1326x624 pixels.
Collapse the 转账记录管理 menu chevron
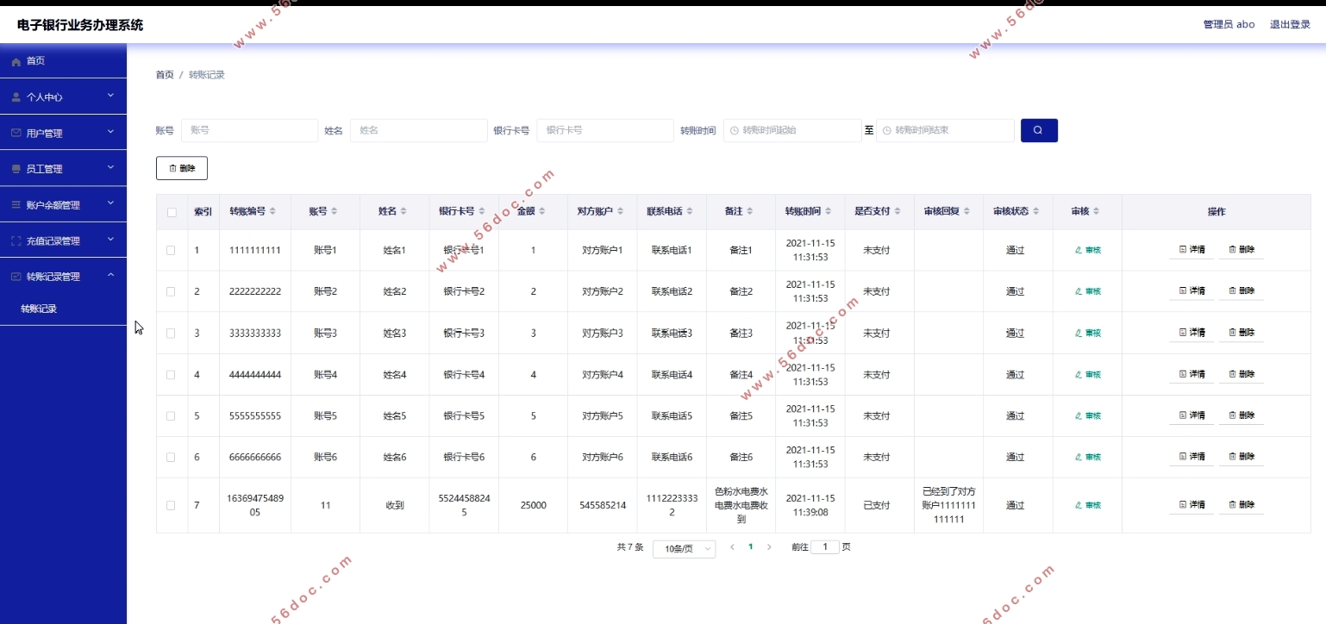110,275
